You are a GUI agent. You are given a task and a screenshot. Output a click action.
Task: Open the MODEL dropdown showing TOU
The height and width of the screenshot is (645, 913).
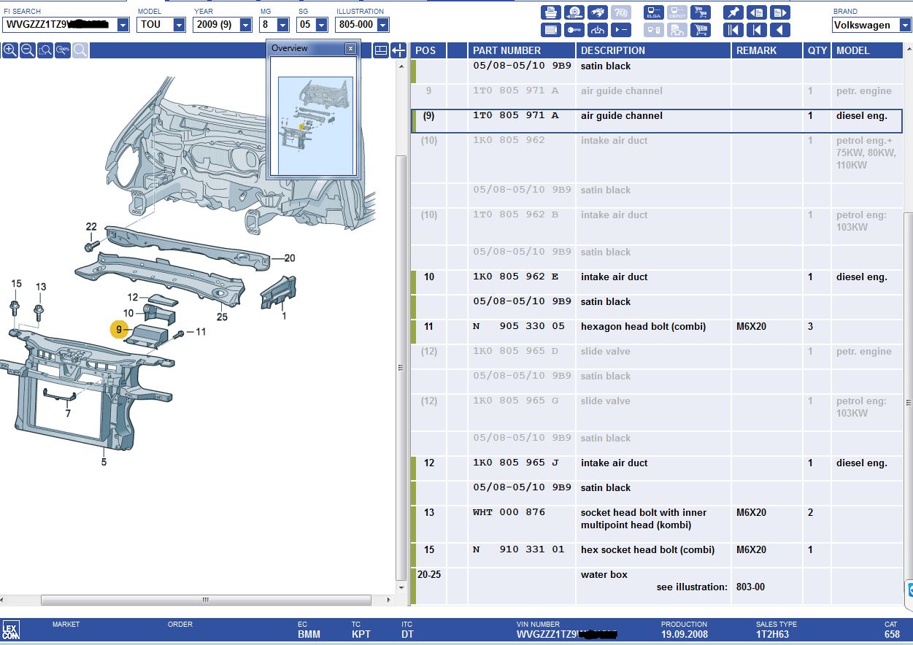tap(180, 25)
